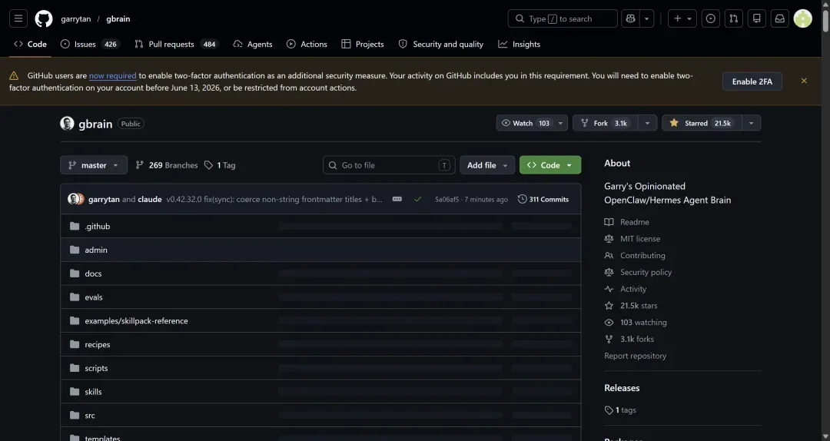Screen dimensions: 830x441
Task: Follow the 'now required' link
Action: pyautogui.click(x=112, y=76)
